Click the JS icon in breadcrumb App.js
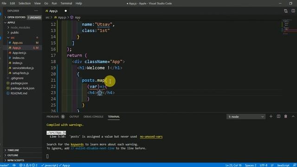Image resolution: width=297 pixels, height=167 pixels. tap(55, 18)
